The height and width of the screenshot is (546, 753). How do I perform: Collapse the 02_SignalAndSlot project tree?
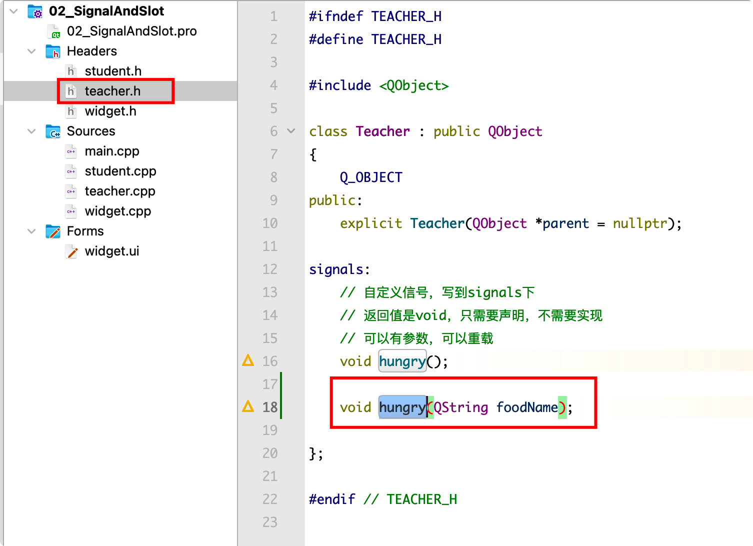[x=13, y=11]
